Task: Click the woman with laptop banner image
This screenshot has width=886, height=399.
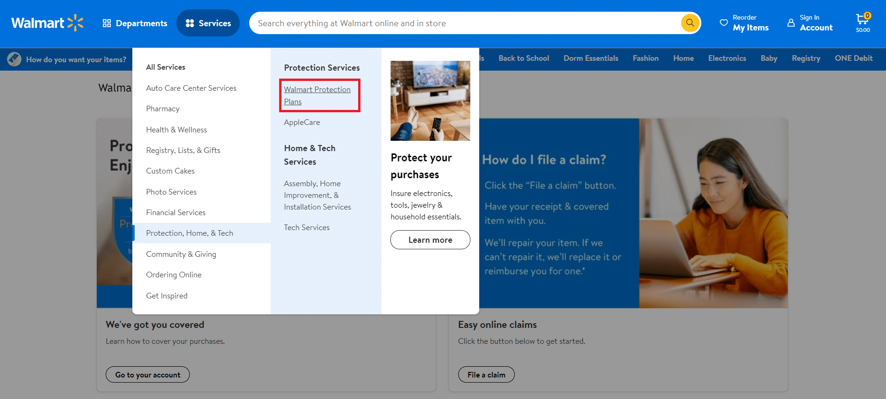Action: pyautogui.click(x=713, y=213)
